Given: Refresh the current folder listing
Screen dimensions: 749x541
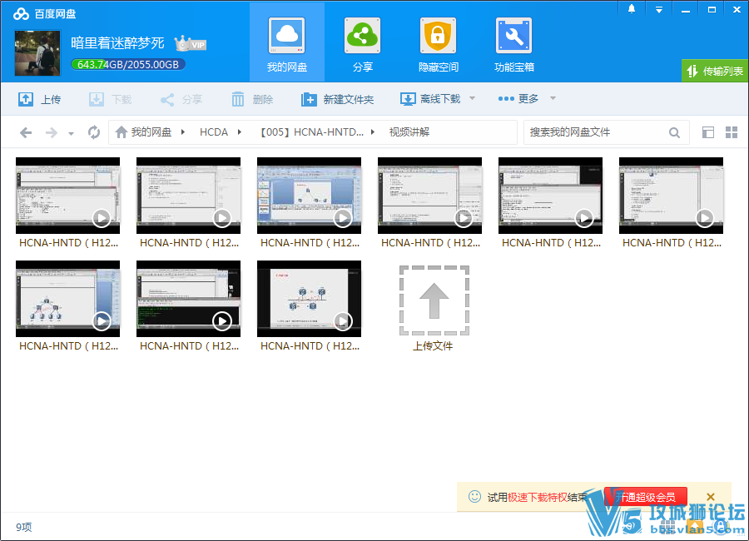Looking at the screenshot, I should coord(94,132).
